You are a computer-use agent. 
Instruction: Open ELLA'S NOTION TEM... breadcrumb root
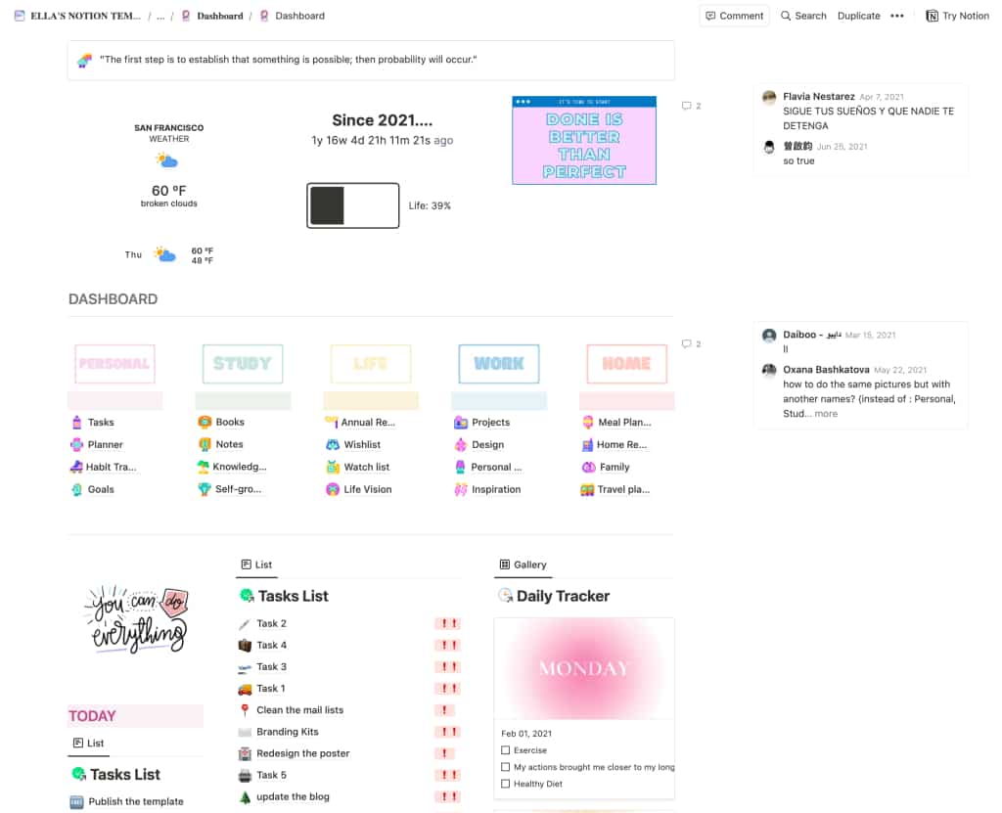(x=78, y=16)
